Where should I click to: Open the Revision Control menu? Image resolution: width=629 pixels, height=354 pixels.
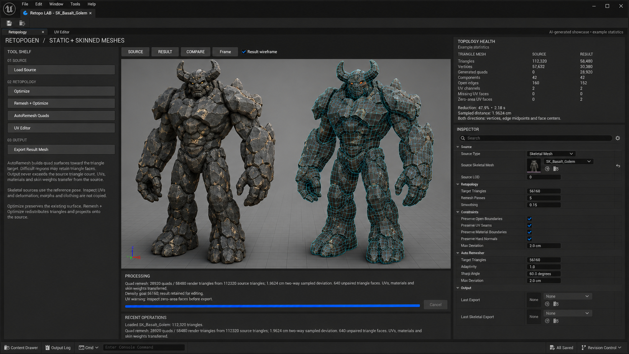pyautogui.click(x=601, y=347)
